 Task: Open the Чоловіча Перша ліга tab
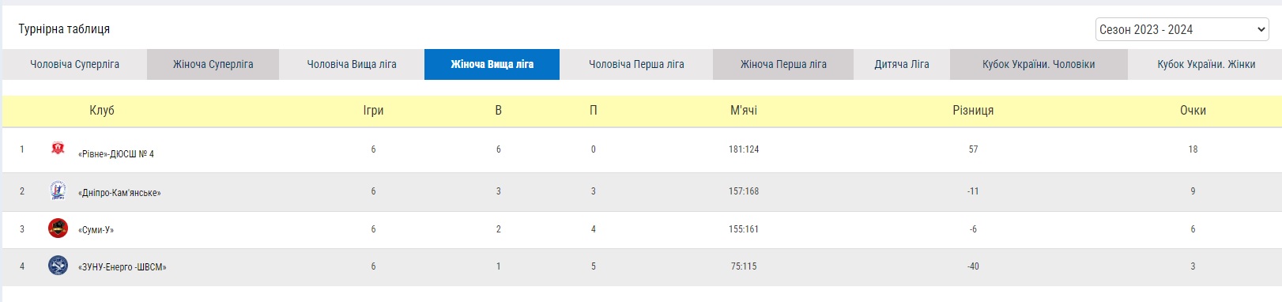pos(636,64)
